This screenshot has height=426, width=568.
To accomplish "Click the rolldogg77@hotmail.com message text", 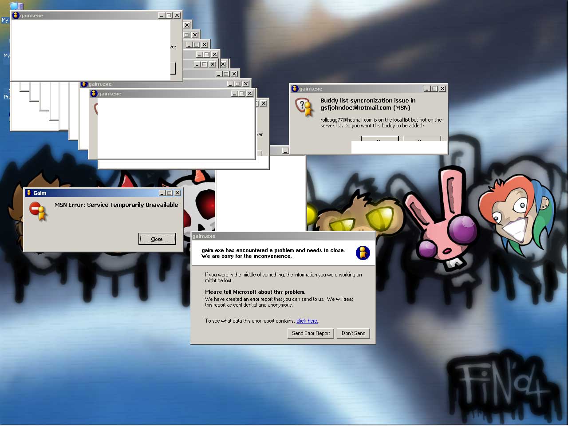I will tap(381, 123).
